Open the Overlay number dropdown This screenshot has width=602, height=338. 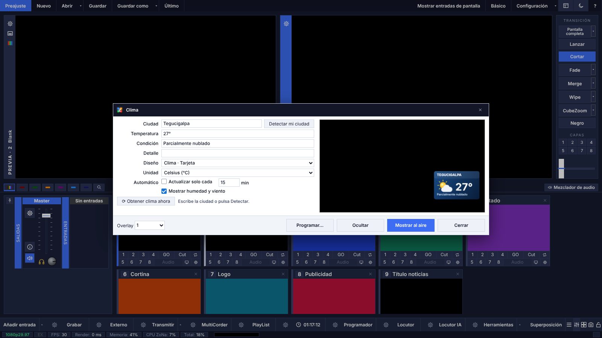[150, 225]
